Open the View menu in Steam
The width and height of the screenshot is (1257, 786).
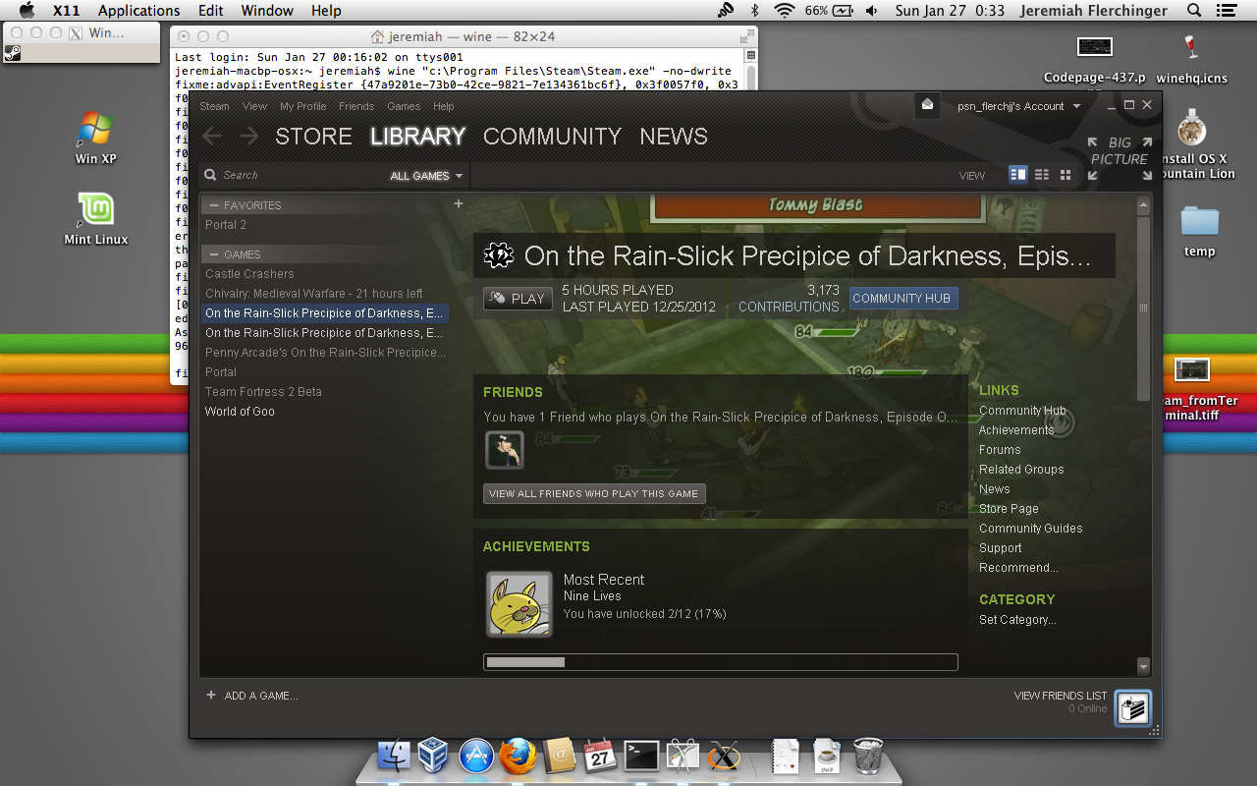pyautogui.click(x=254, y=106)
